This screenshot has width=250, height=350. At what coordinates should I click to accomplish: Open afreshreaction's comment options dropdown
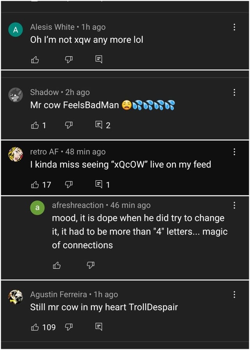pos(234,205)
